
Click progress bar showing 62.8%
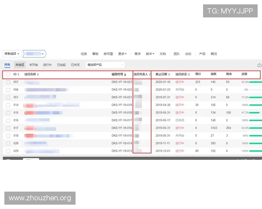coord(255,82)
